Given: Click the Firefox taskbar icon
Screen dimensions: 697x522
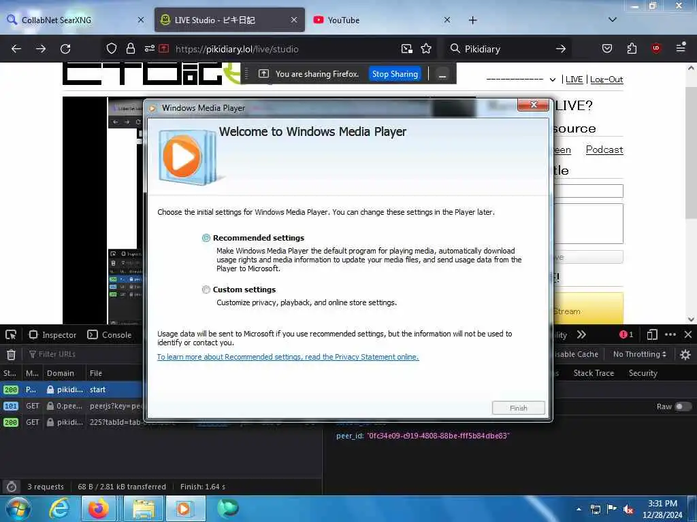Looking at the screenshot, I should click(98, 508).
